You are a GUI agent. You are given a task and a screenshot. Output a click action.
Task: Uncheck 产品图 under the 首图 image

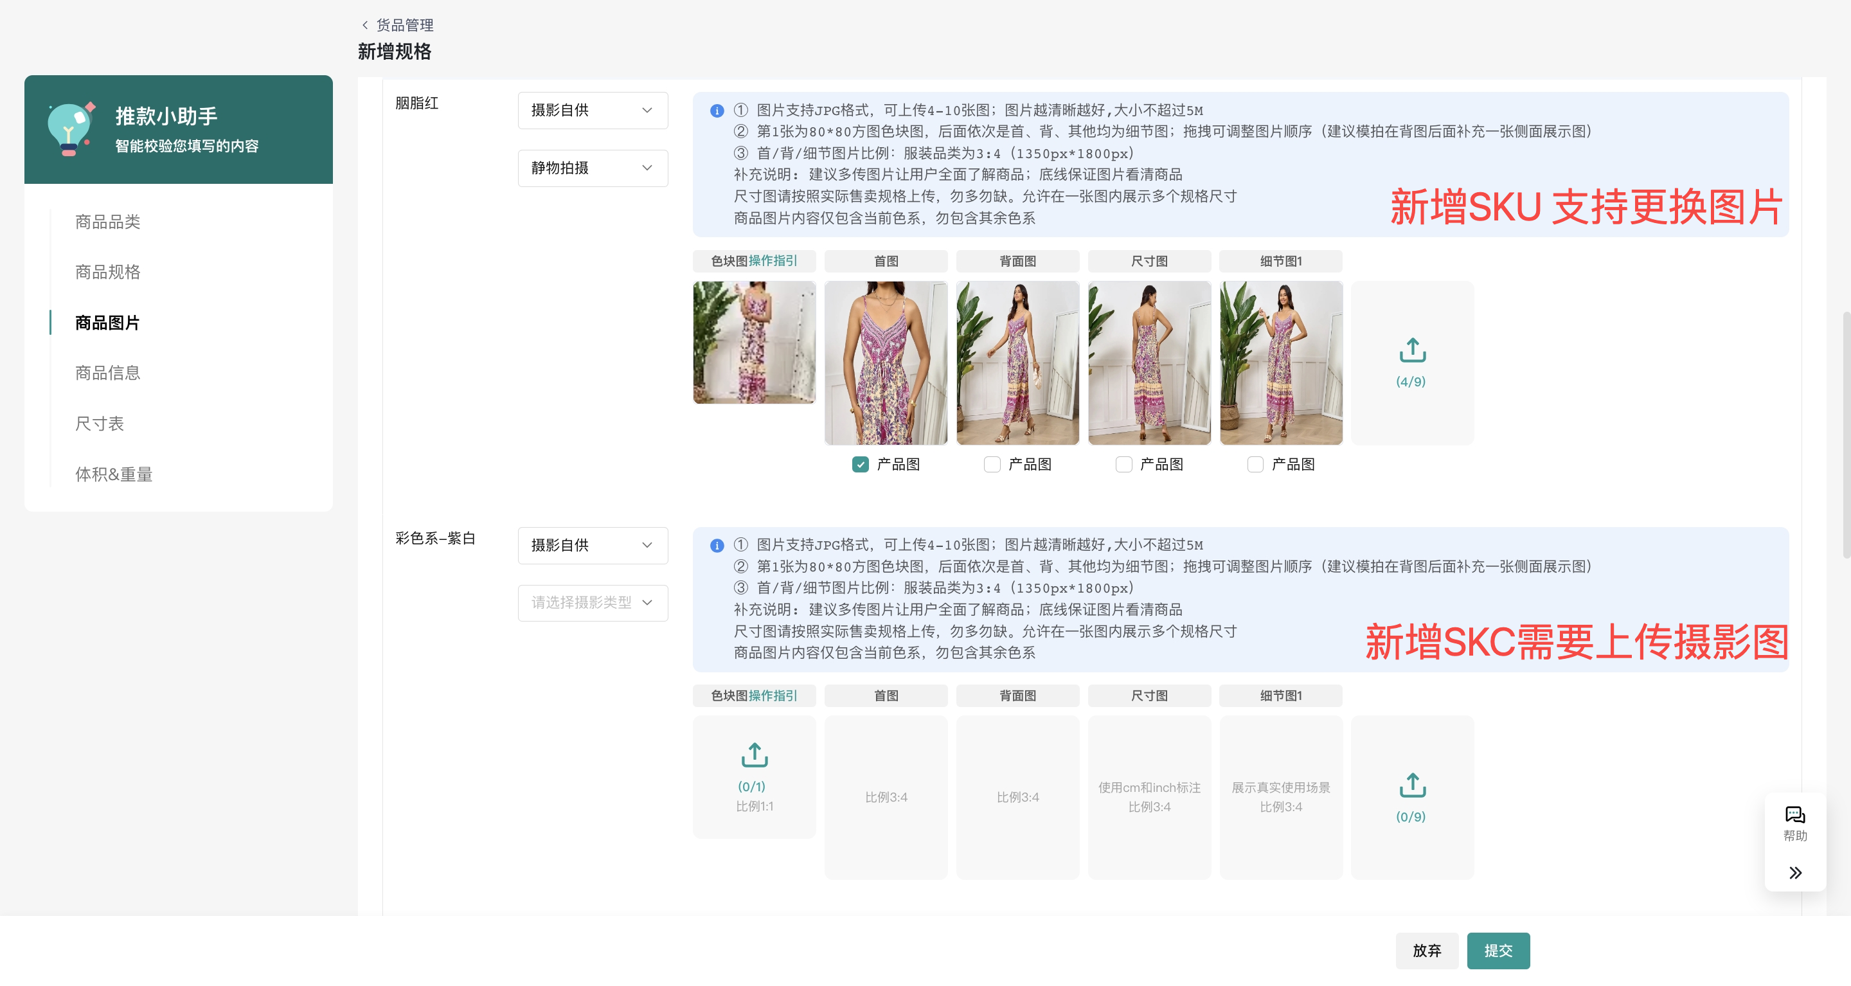click(860, 464)
